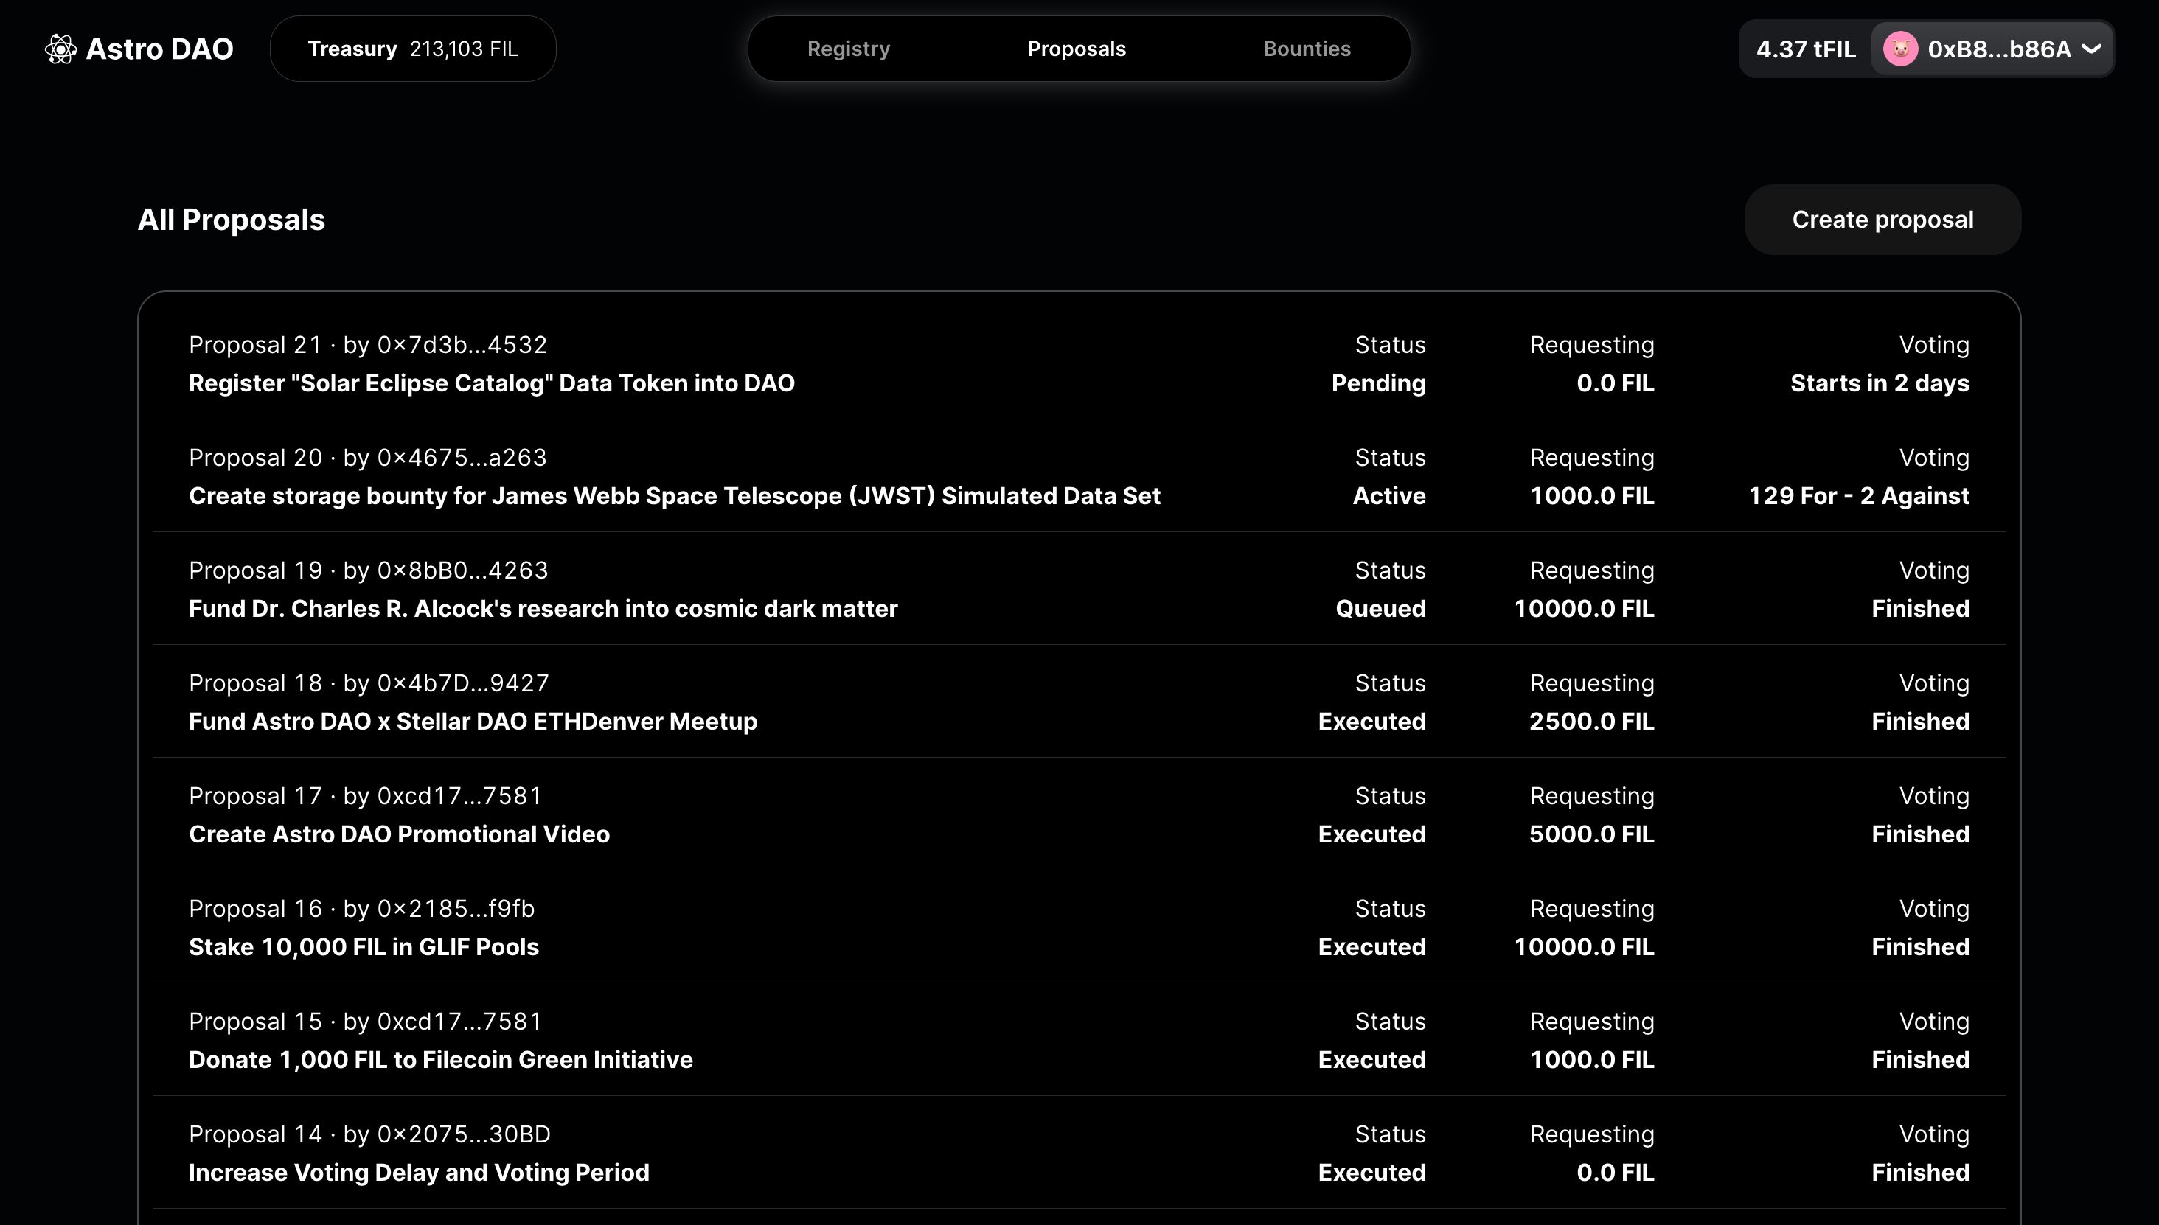Click the Create proposal button

click(x=1882, y=220)
